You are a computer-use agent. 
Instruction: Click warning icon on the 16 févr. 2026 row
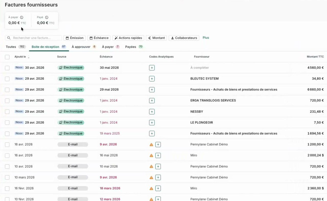[151, 188]
